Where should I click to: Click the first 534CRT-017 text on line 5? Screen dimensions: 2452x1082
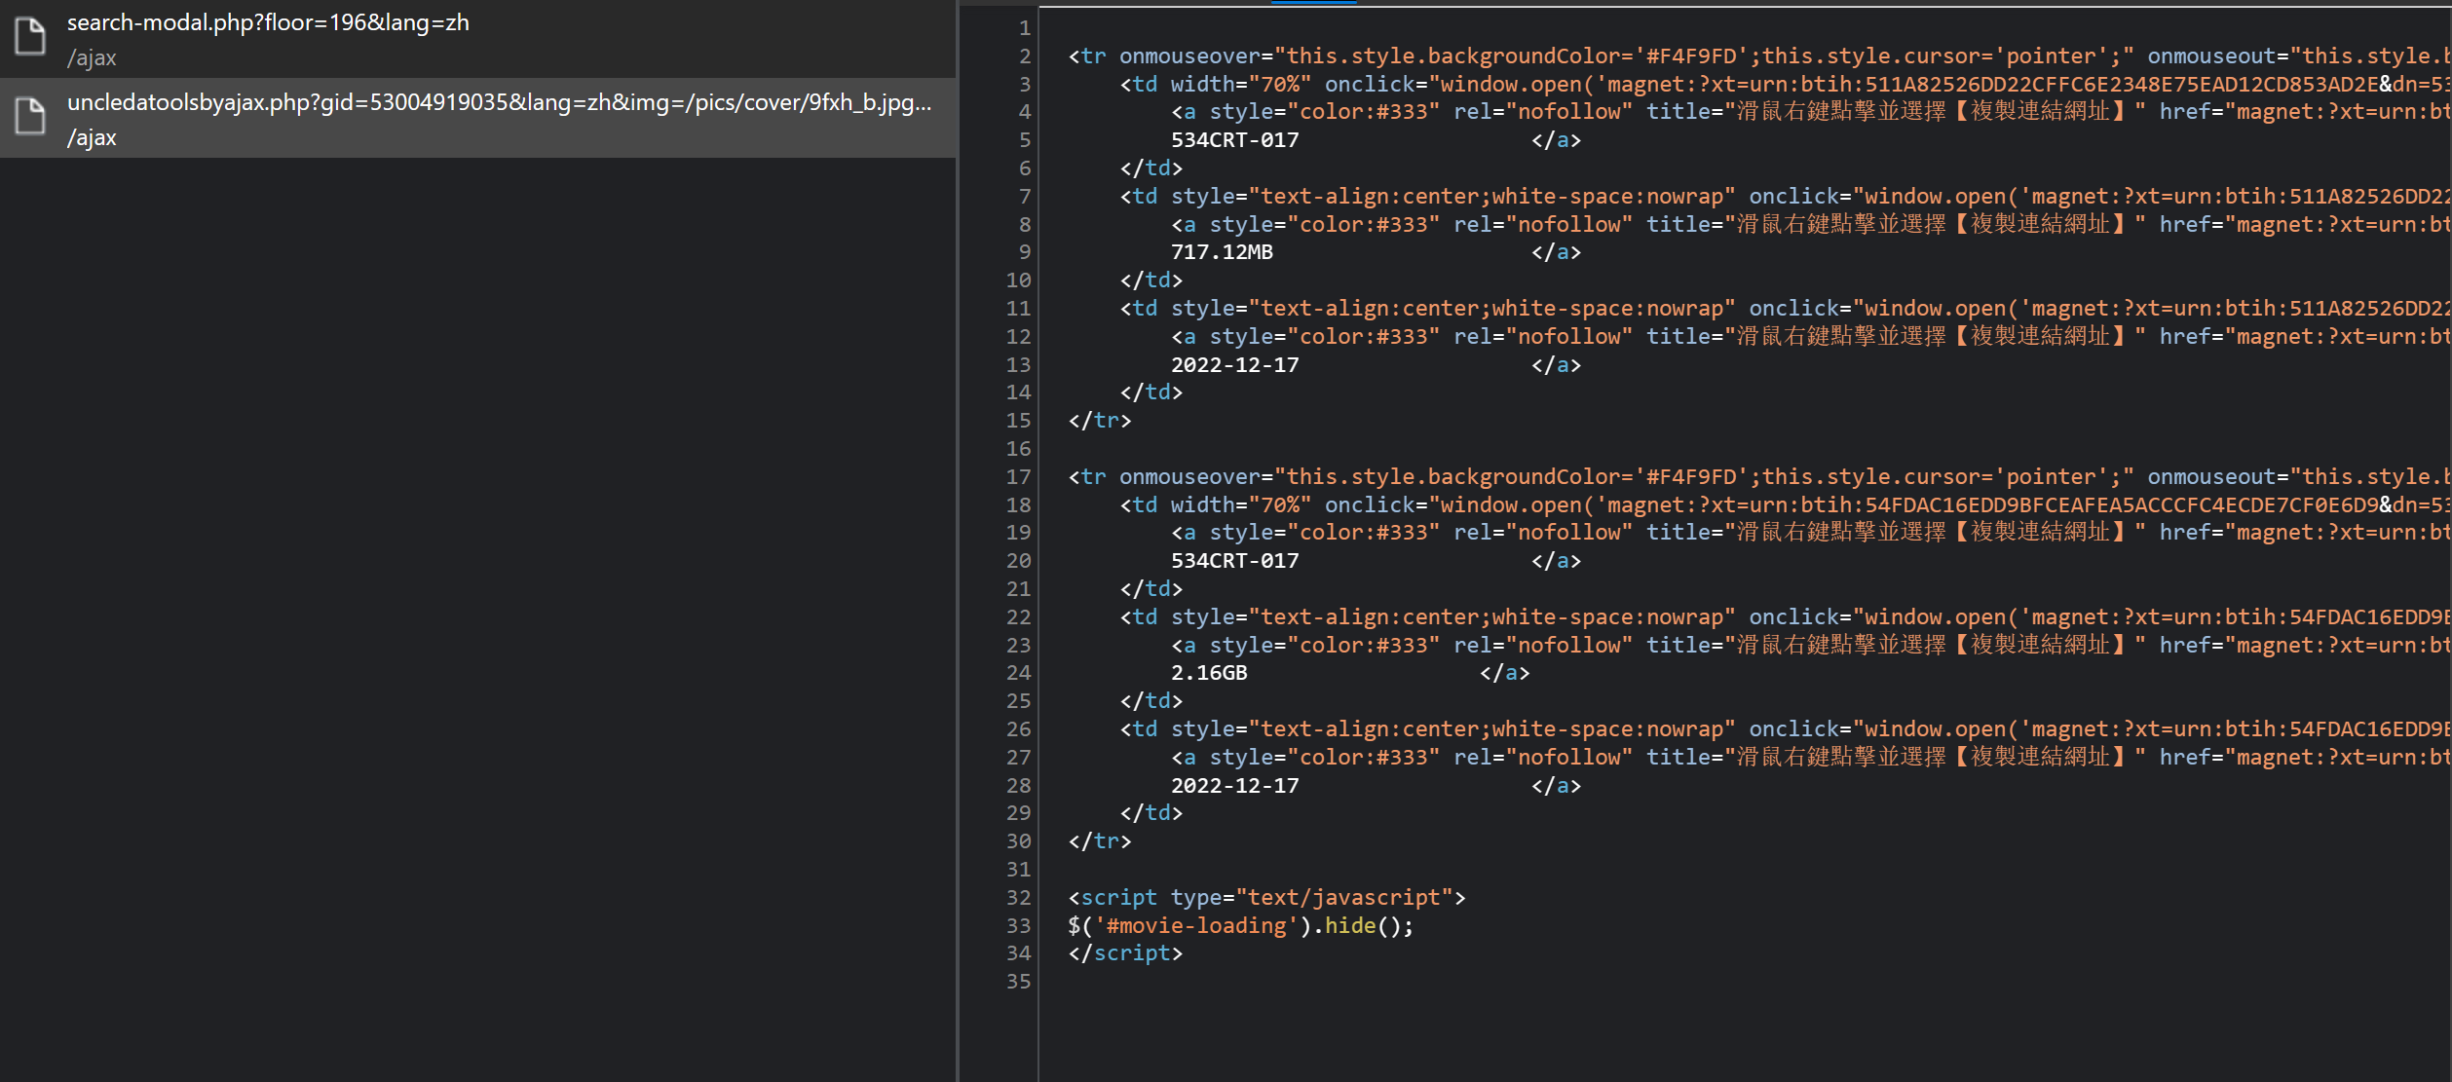click(x=1234, y=140)
